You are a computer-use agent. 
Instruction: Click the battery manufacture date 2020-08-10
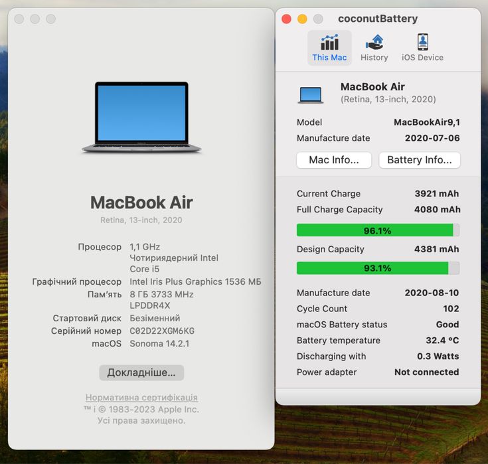(432, 293)
